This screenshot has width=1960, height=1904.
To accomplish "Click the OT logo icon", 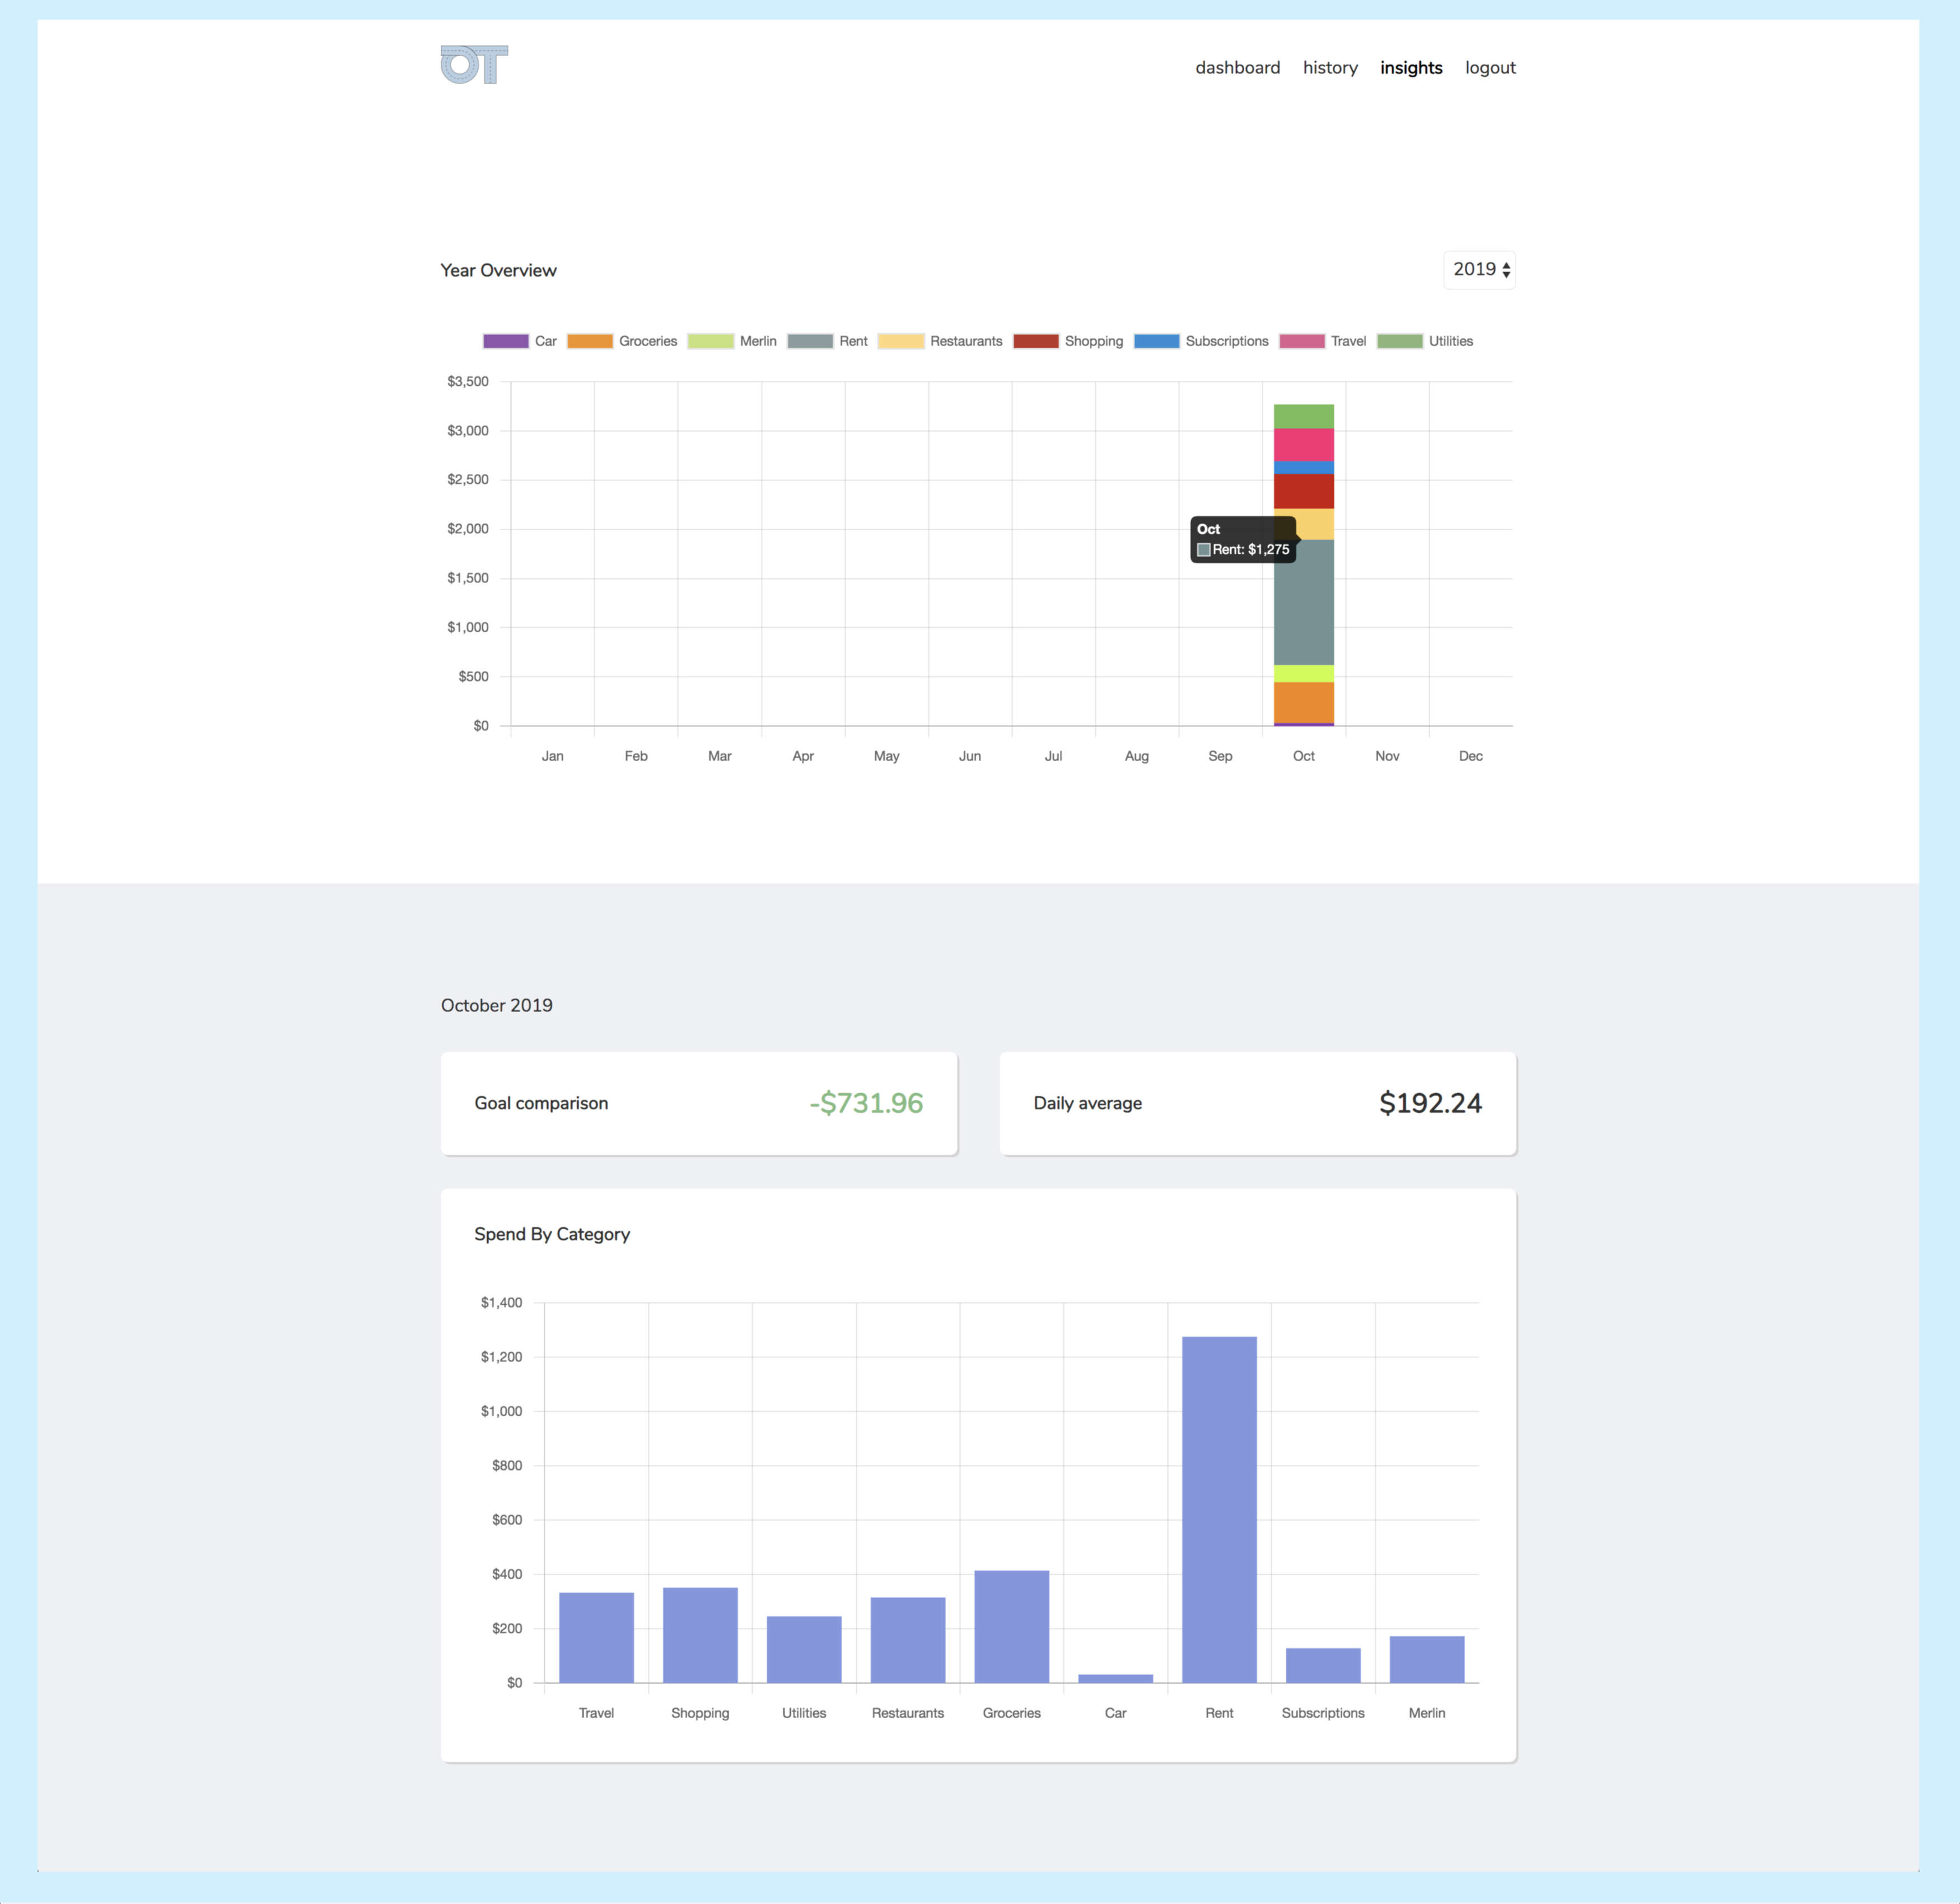I will 474,65.
